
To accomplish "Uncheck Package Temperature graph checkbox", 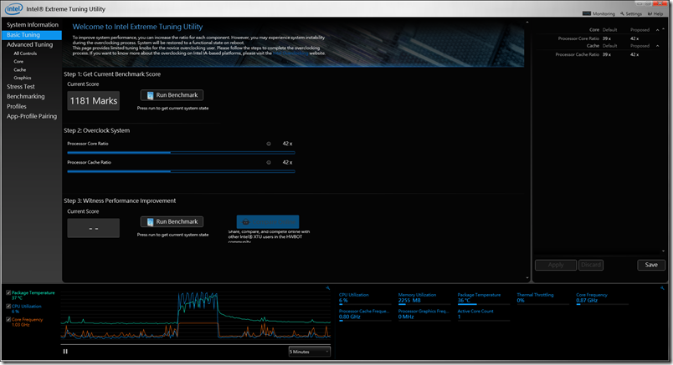I will point(8,293).
